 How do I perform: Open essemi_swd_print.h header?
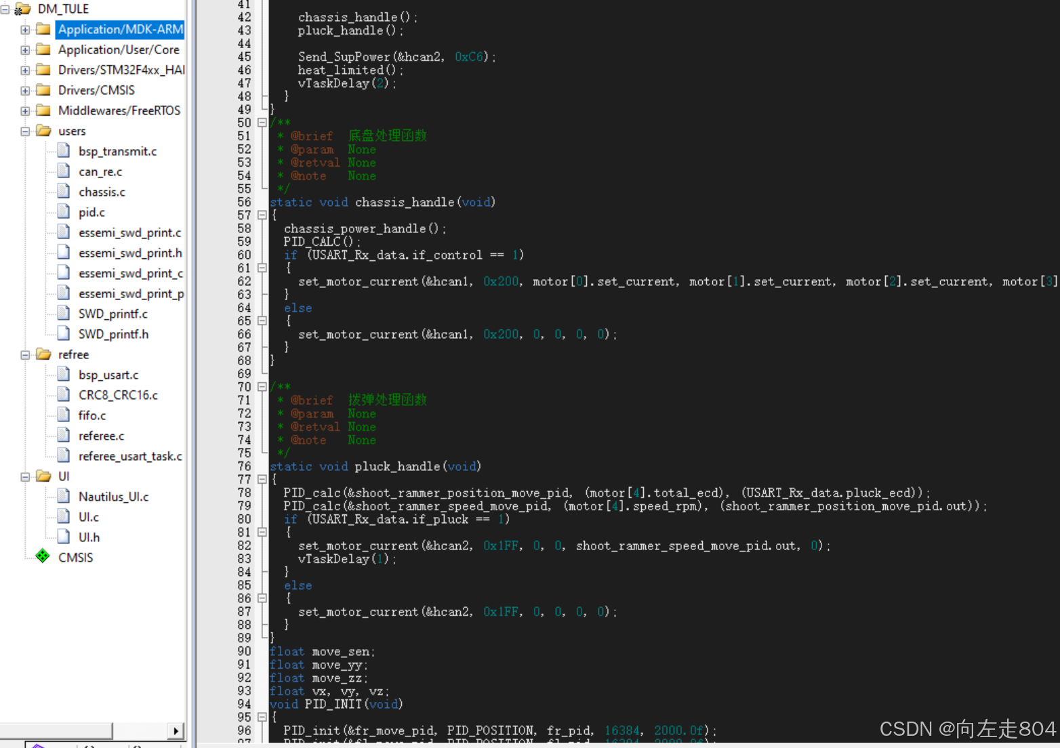coord(130,253)
